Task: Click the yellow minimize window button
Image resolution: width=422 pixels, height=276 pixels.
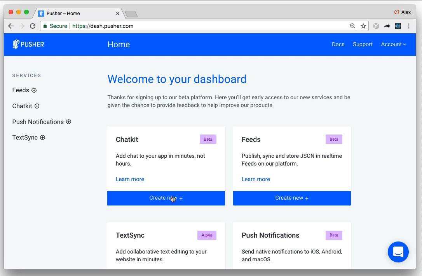Action: [19, 12]
